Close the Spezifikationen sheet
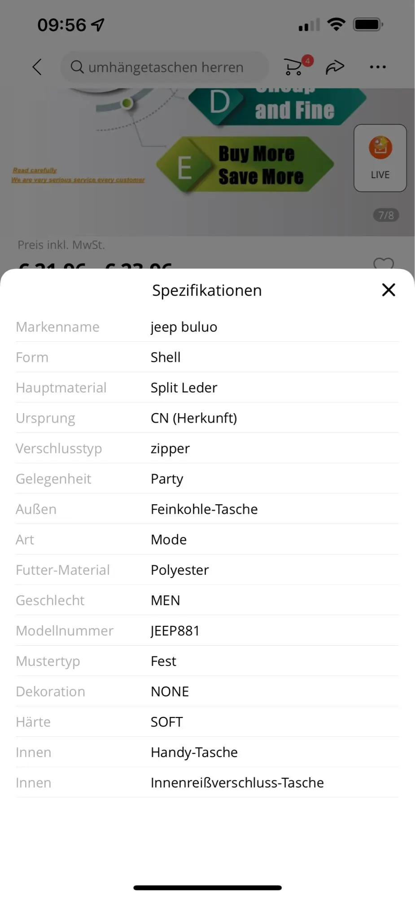Image resolution: width=415 pixels, height=898 pixels. (389, 290)
